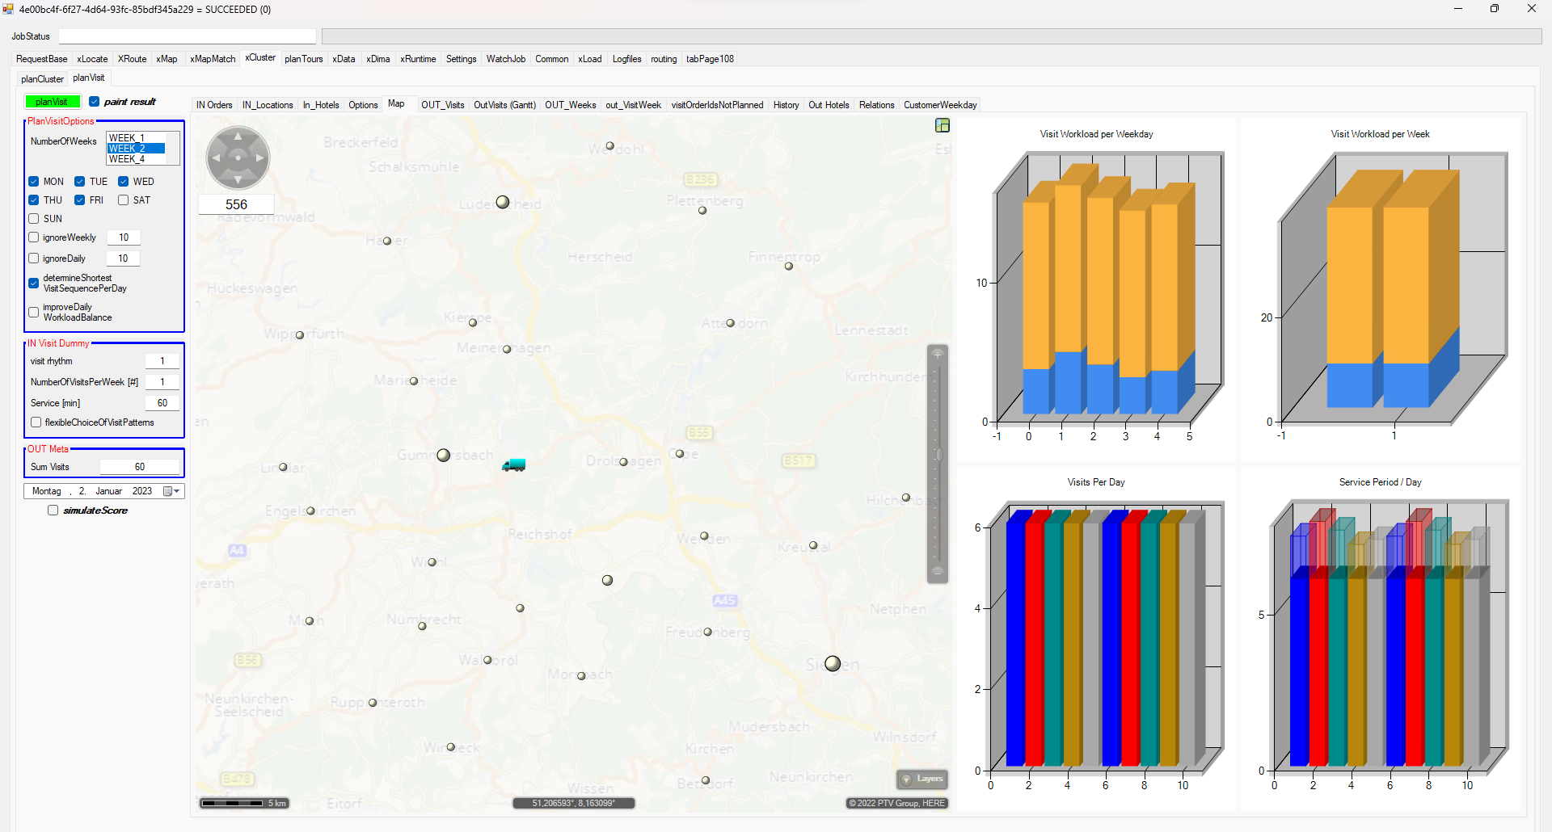The height and width of the screenshot is (832, 1552).
Task: Click the map overview toggle icon
Action: click(942, 125)
